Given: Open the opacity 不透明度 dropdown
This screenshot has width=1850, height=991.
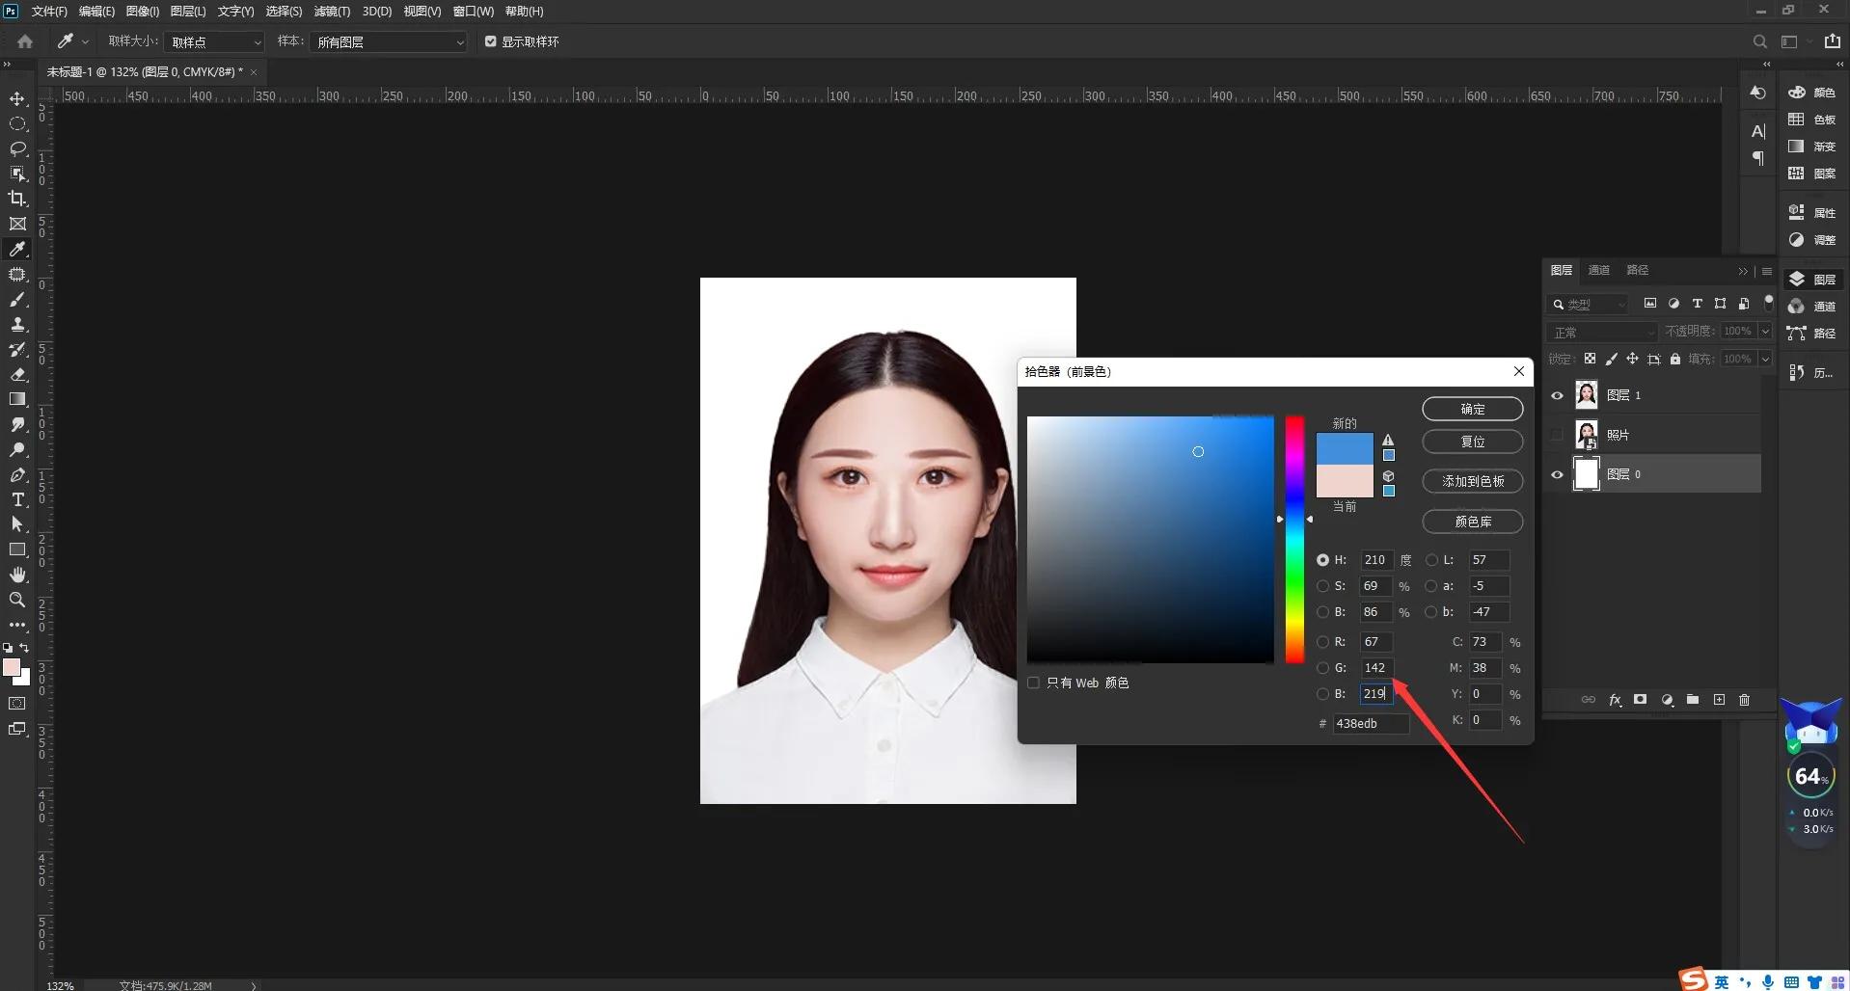Looking at the screenshot, I should (1763, 331).
